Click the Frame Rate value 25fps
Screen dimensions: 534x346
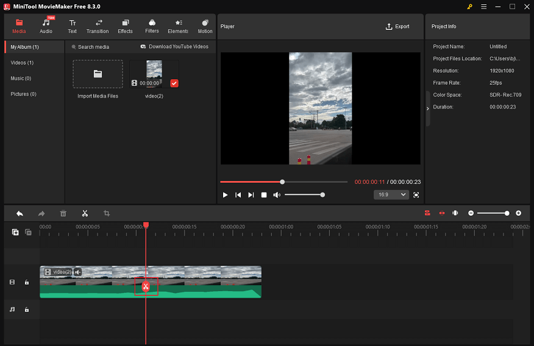click(x=496, y=83)
